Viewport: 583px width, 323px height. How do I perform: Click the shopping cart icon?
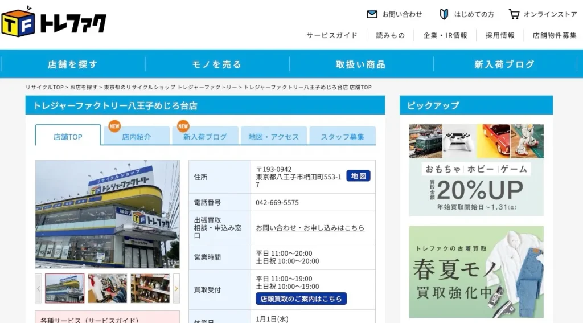point(514,14)
